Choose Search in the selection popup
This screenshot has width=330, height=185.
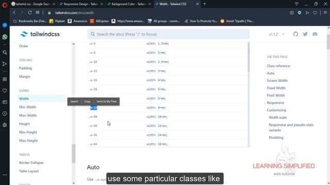74,102
